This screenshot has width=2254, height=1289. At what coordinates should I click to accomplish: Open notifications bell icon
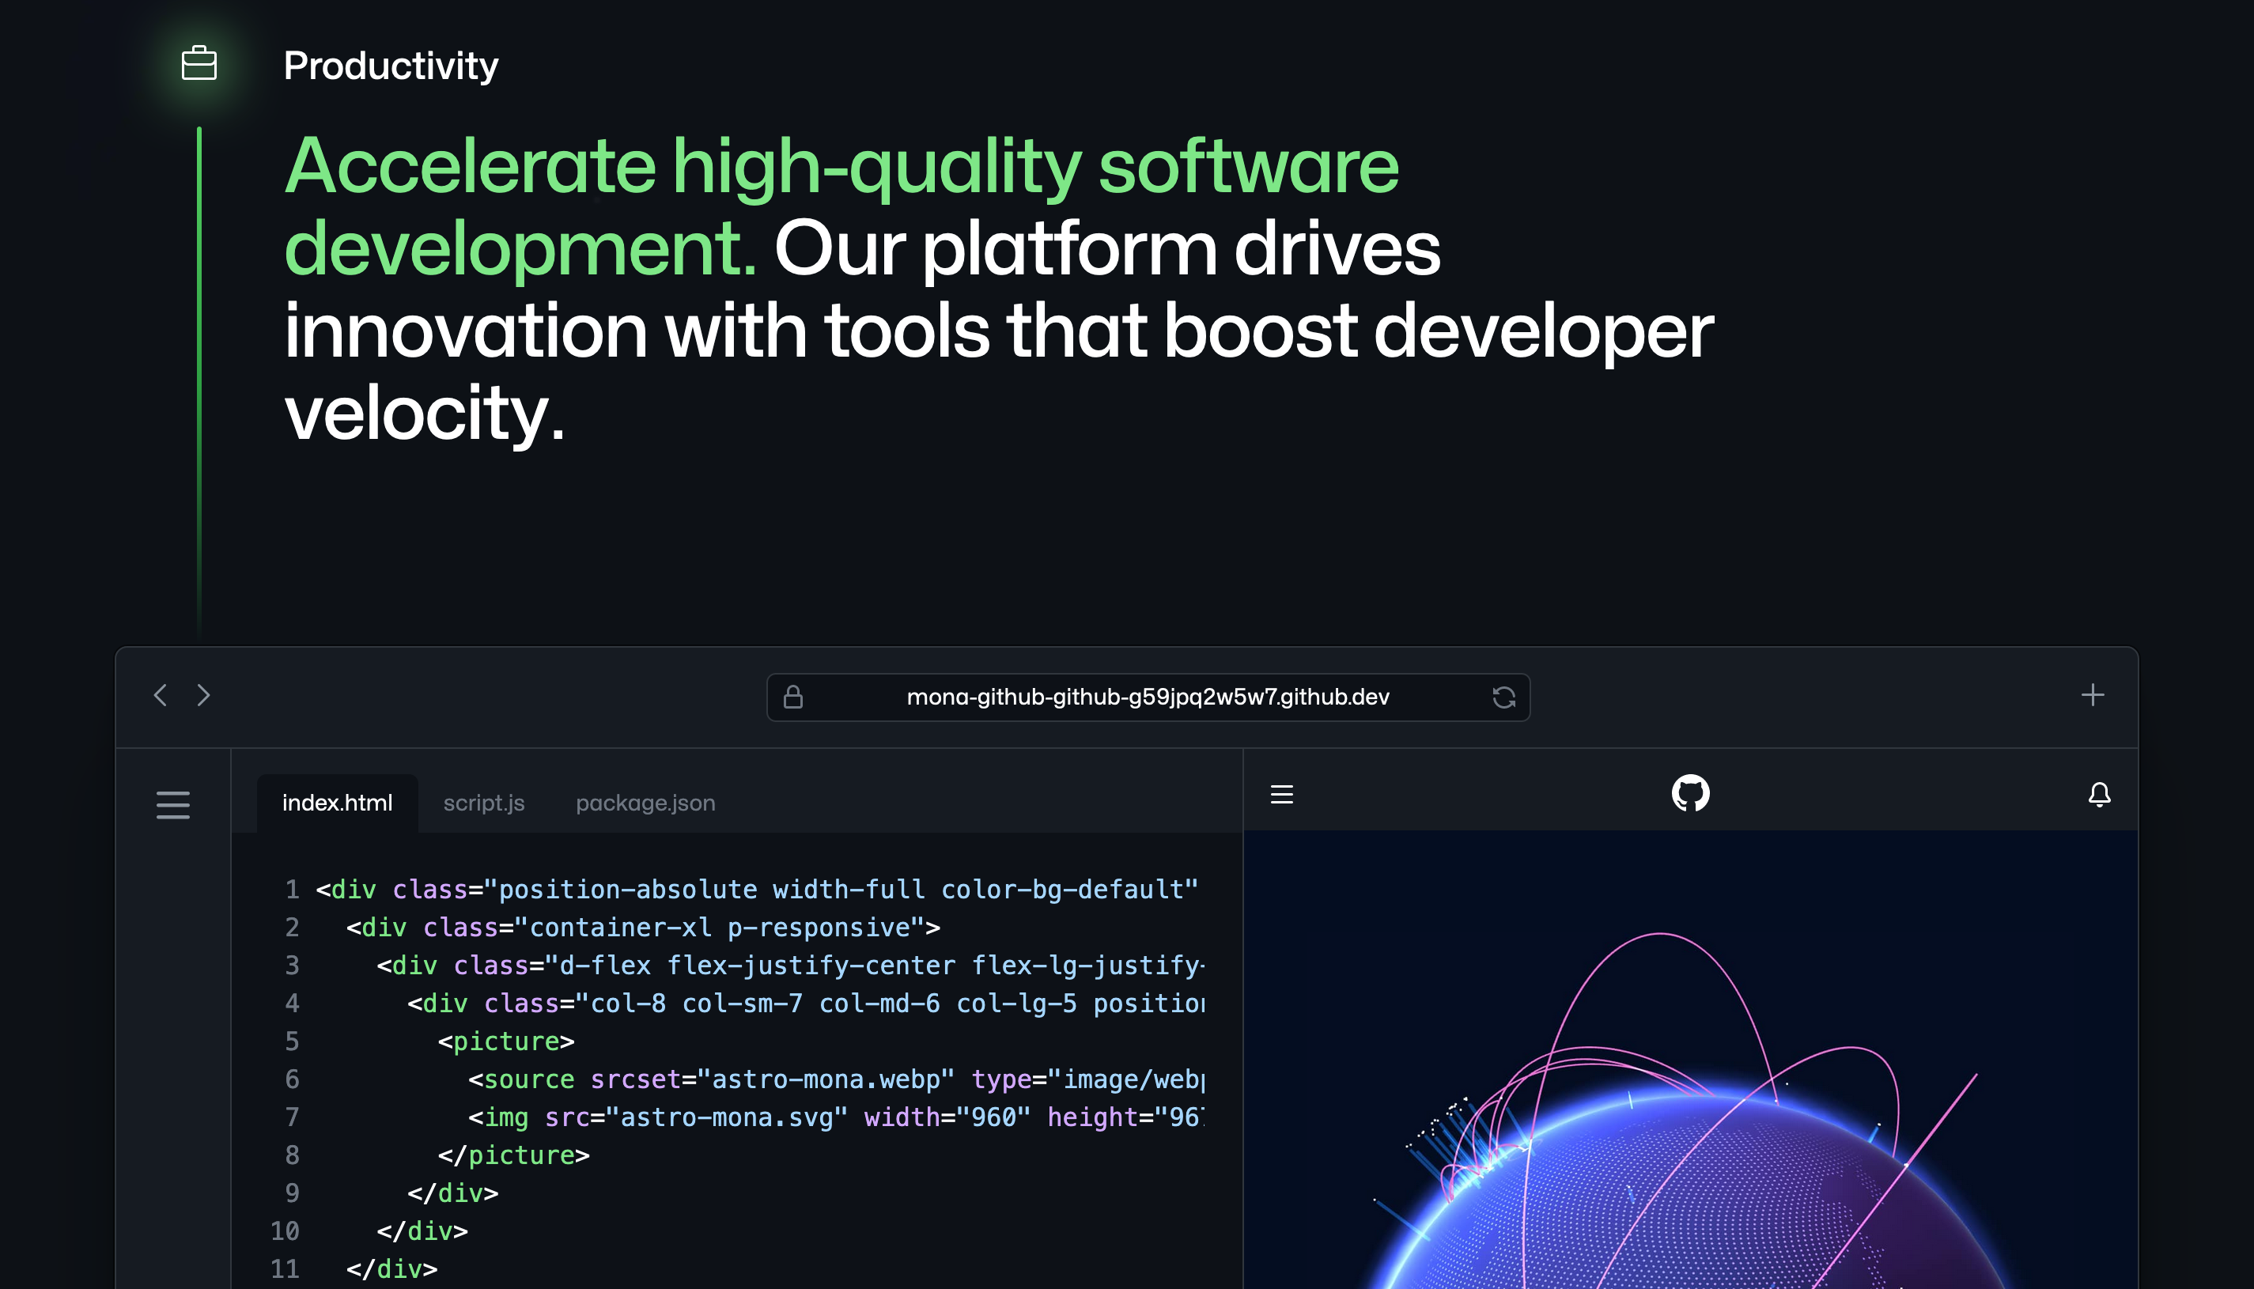[2099, 794]
